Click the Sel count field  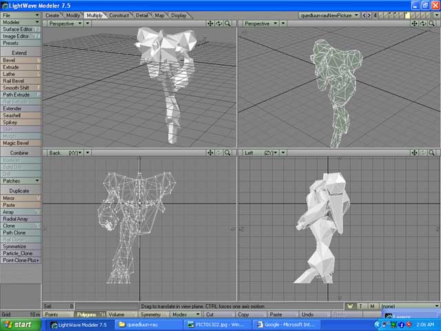click(x=59, y=306)
